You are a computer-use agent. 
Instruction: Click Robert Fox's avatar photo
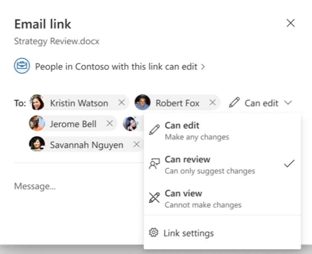[x=143, y=103]
